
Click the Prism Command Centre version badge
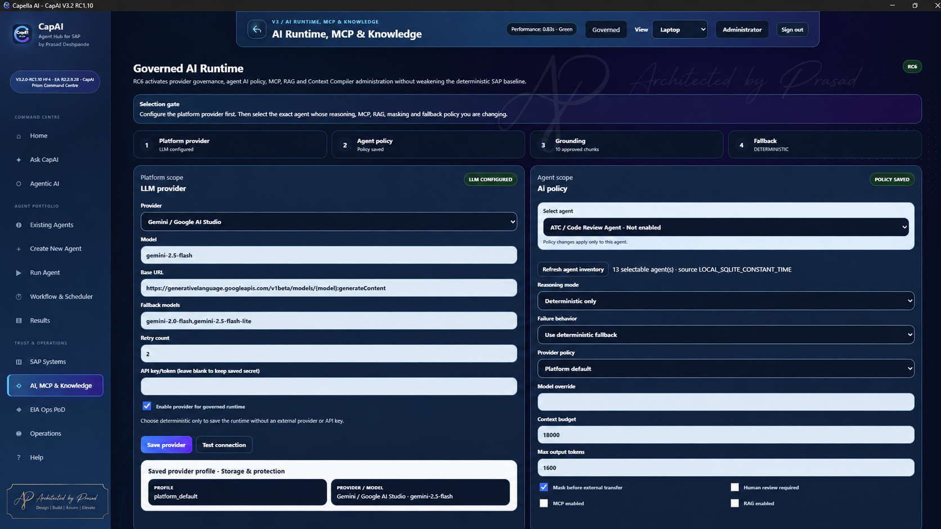pos(55,82)
